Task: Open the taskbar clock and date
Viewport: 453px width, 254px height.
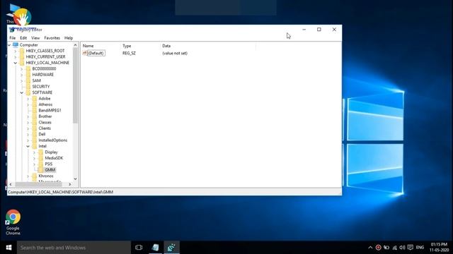Action: [439, 248]
